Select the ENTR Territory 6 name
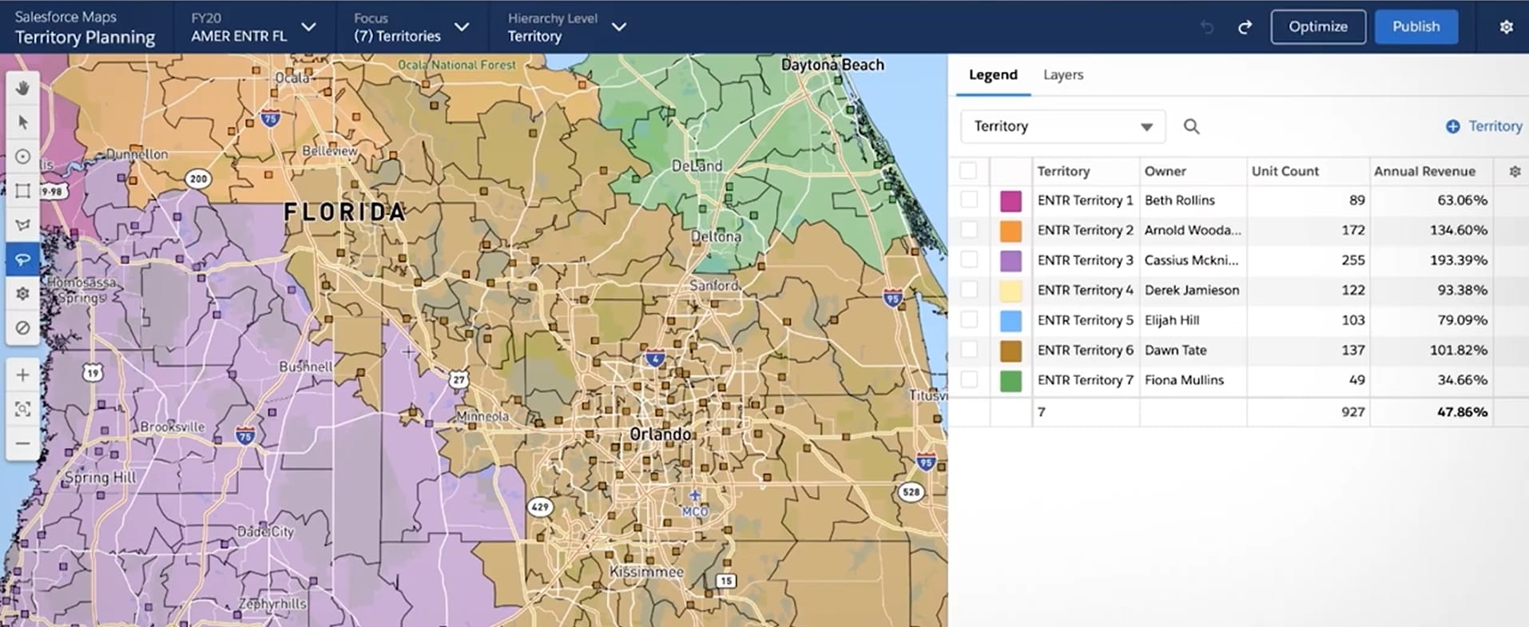Image resolution: width=1529 pixels, height=627 pixels. (1085, 350)
